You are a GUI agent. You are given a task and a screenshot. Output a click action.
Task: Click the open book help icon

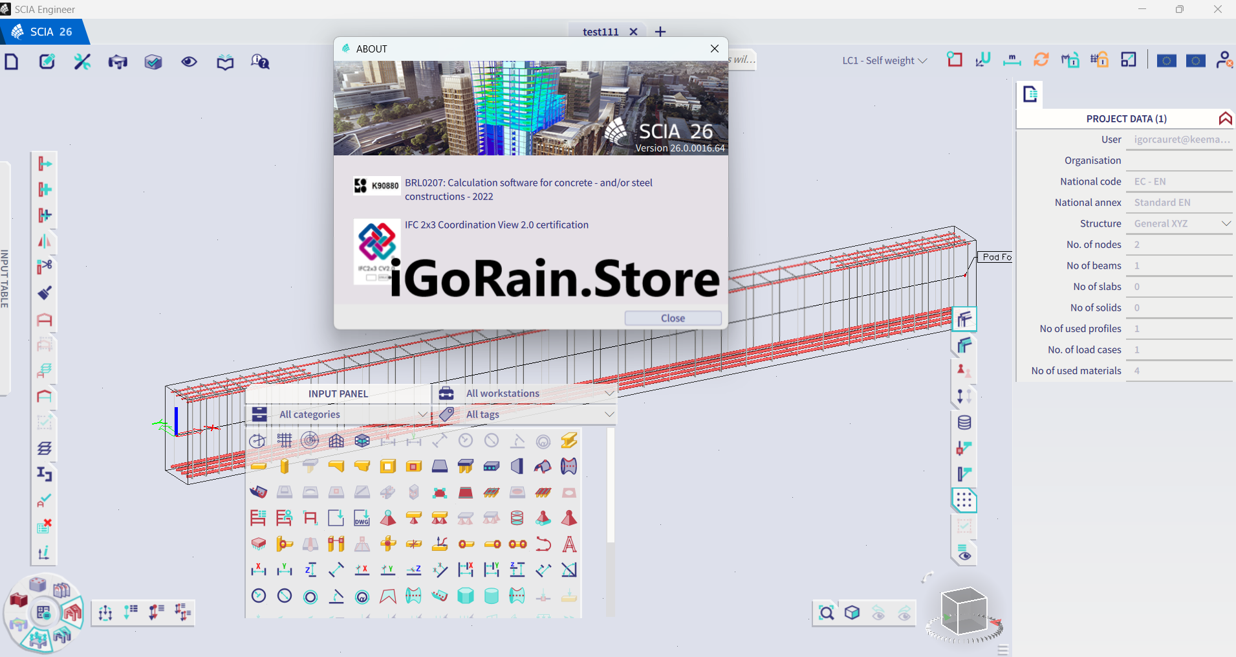[x=225, y=62]
